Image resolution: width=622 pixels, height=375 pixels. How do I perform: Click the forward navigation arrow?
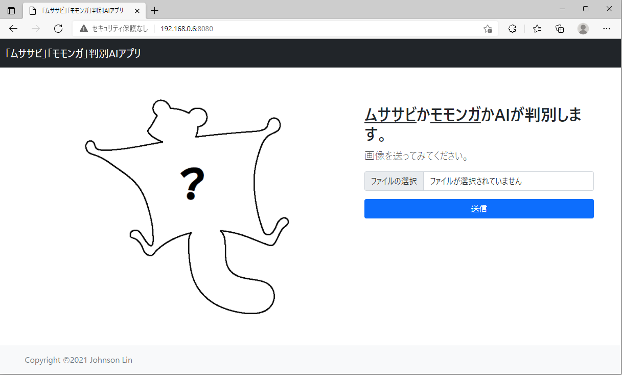(x=35, y=29)
